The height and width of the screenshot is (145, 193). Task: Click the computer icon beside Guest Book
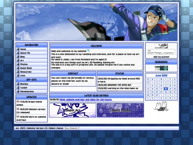[x=18, y=68]
